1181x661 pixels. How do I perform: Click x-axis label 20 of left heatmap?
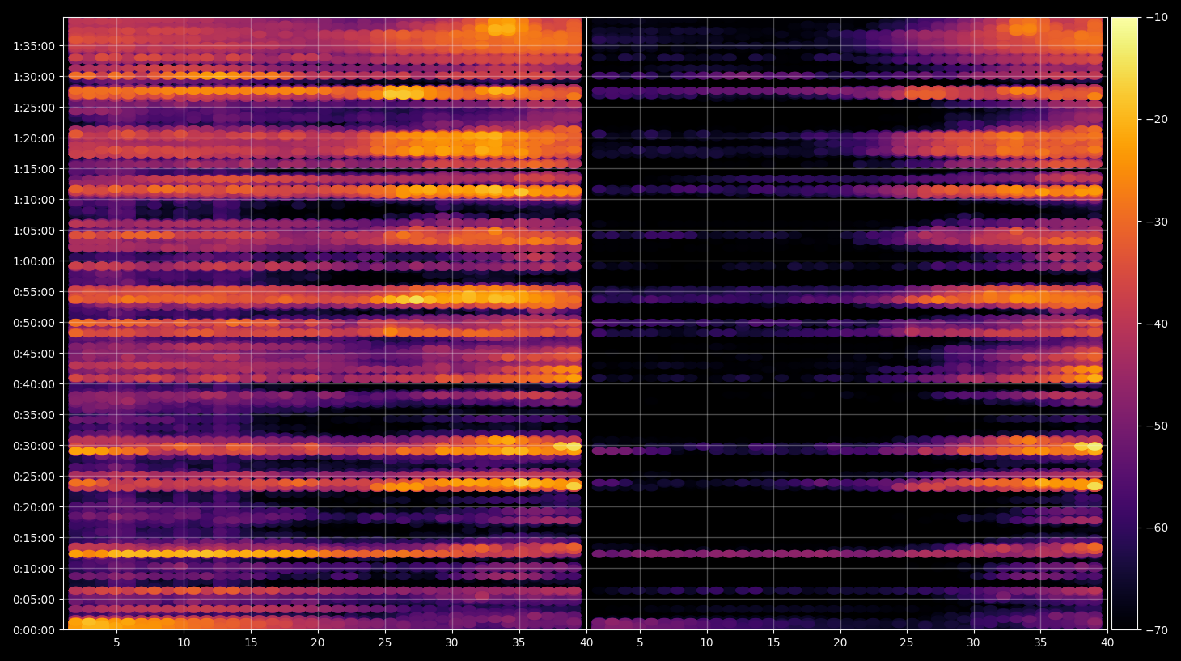point(318,643)
